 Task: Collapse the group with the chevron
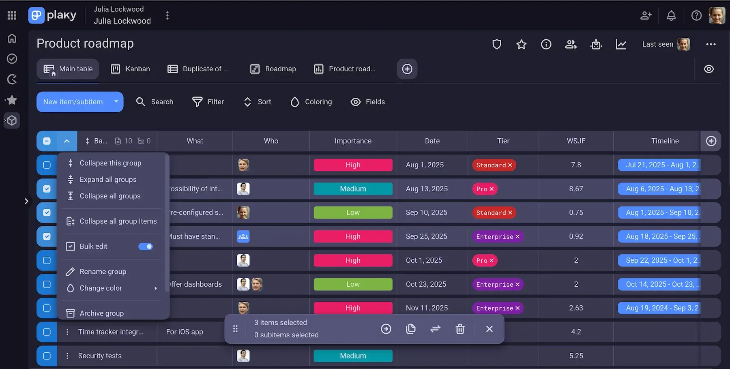(67, 141)
